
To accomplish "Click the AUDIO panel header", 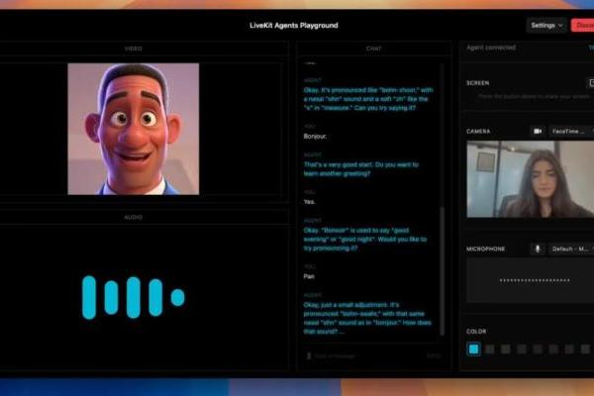I will (134, 217).
